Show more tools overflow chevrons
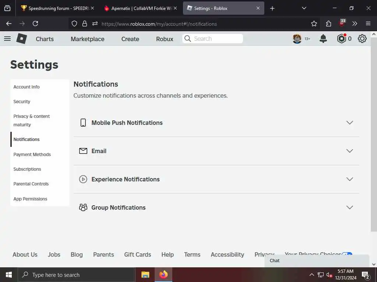This screenshot has width=377, height=282. pyautogui.click(x=355, y=23)
